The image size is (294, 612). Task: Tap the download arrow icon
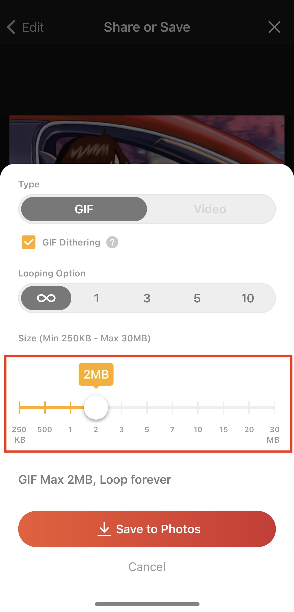(x=104, y=529)
